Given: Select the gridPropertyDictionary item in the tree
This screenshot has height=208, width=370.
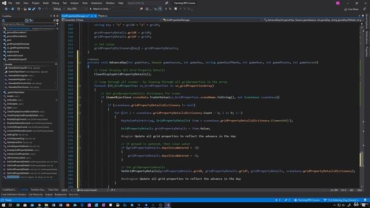Looking at the screenshot, I should point(18,44).
